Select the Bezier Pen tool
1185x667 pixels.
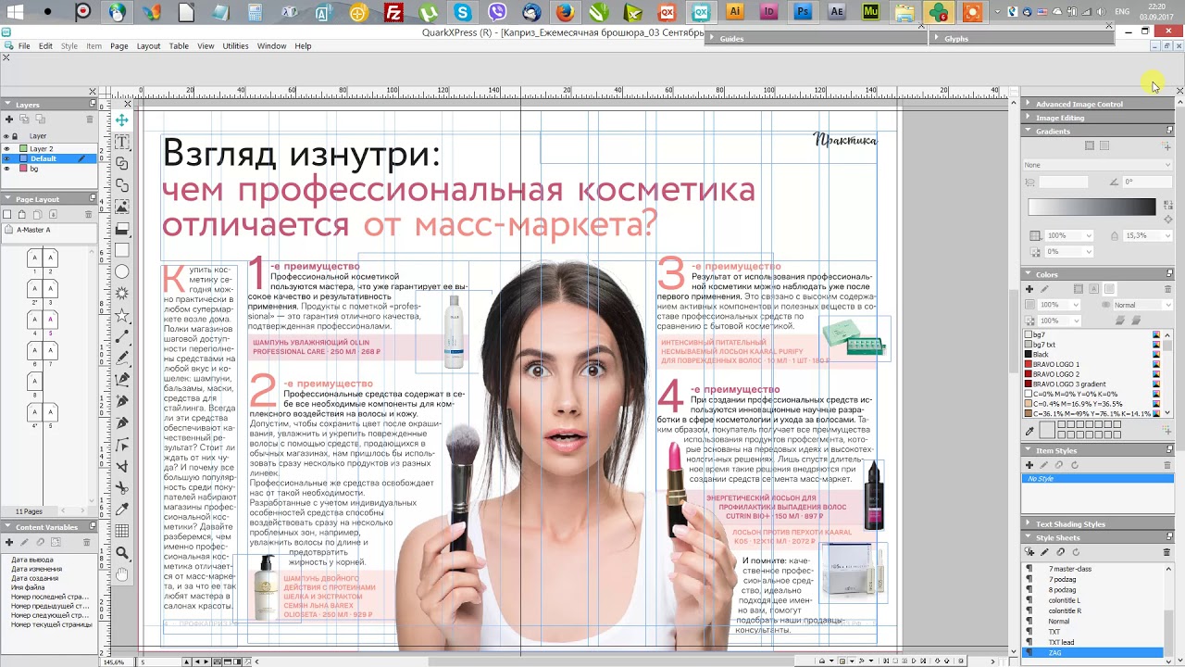click(122, 380)
